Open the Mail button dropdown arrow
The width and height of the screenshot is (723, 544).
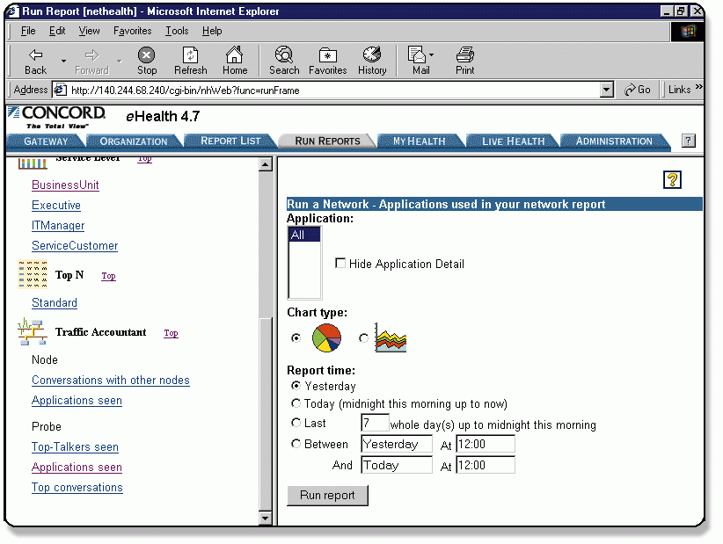coord(431,54)
